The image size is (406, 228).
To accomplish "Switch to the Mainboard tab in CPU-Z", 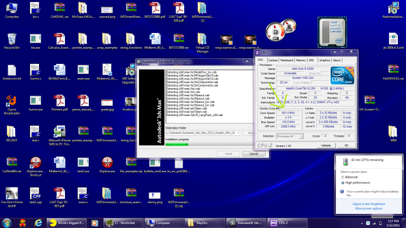I will 287,60.
